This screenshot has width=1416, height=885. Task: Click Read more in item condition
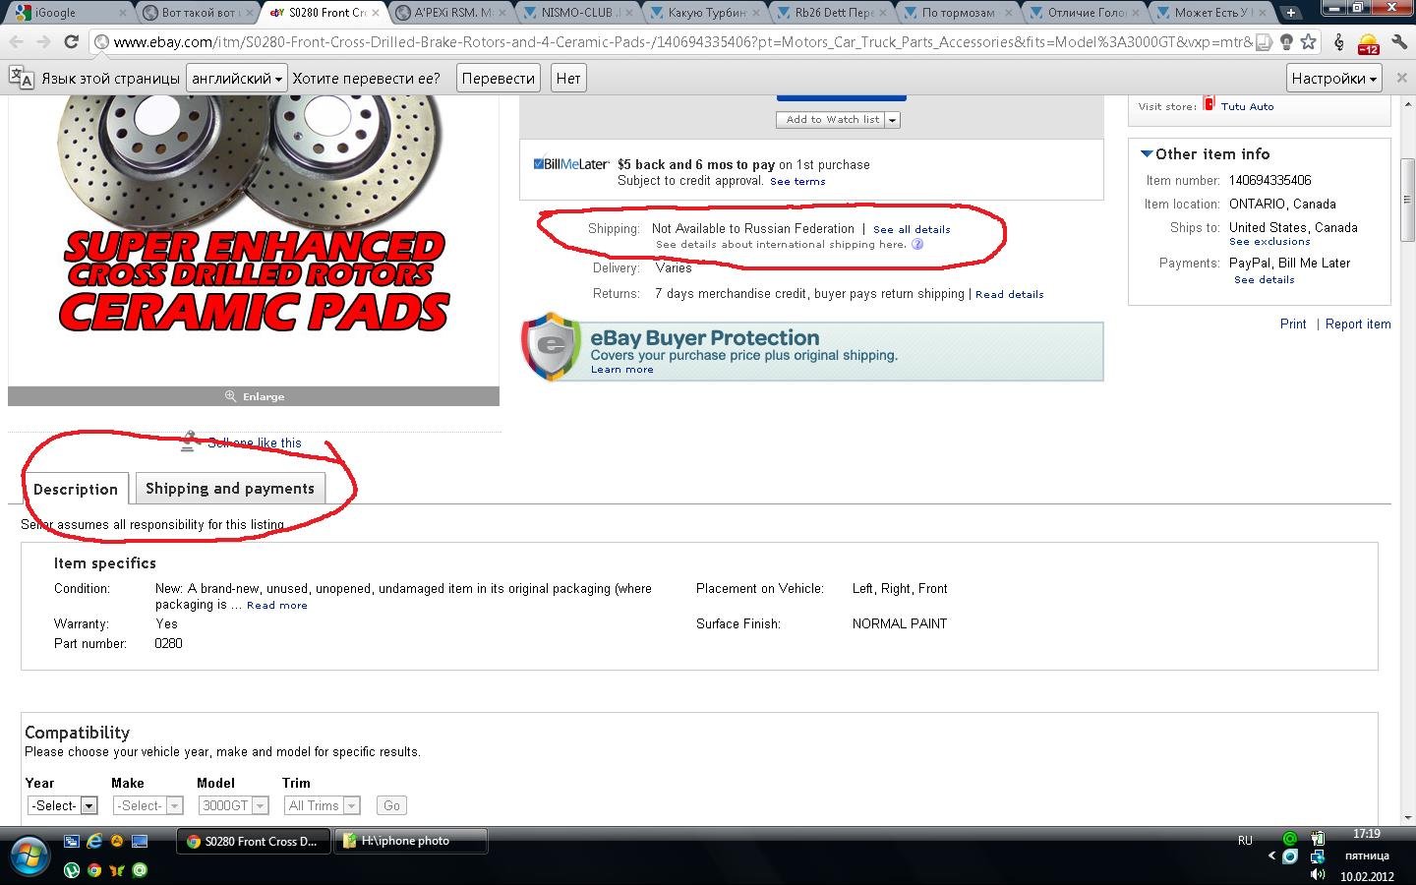click(277, 605)
